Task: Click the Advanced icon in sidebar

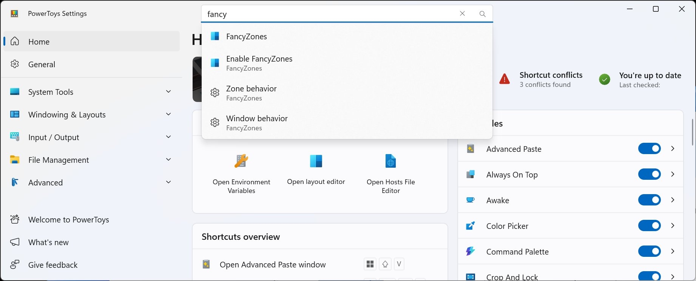Action: (15, 182)
